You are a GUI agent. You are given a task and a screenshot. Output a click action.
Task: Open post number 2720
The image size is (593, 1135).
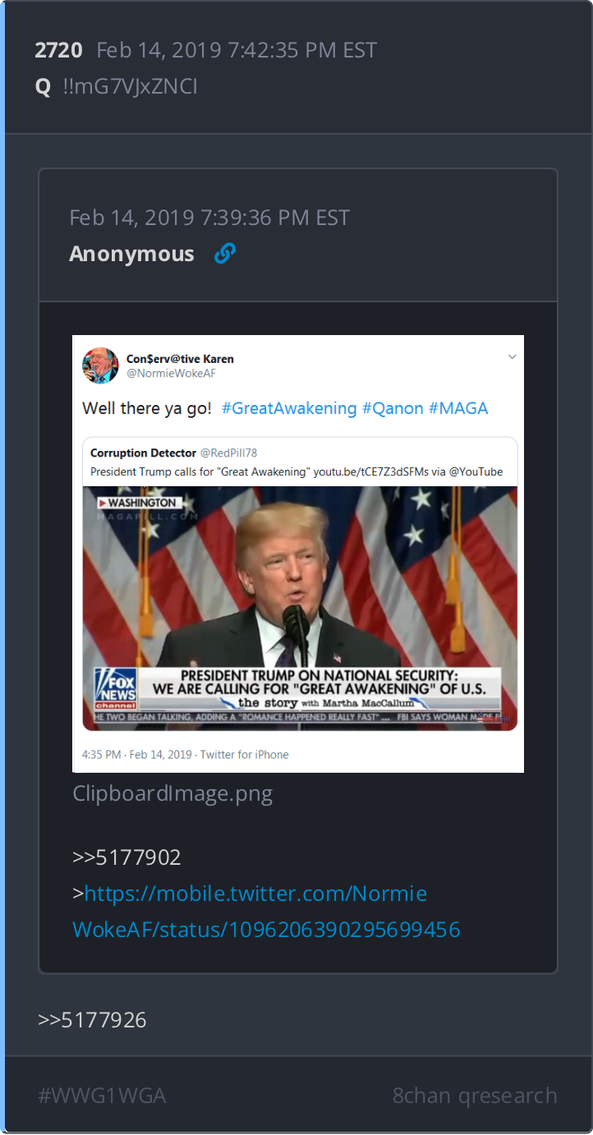(58, 50)
